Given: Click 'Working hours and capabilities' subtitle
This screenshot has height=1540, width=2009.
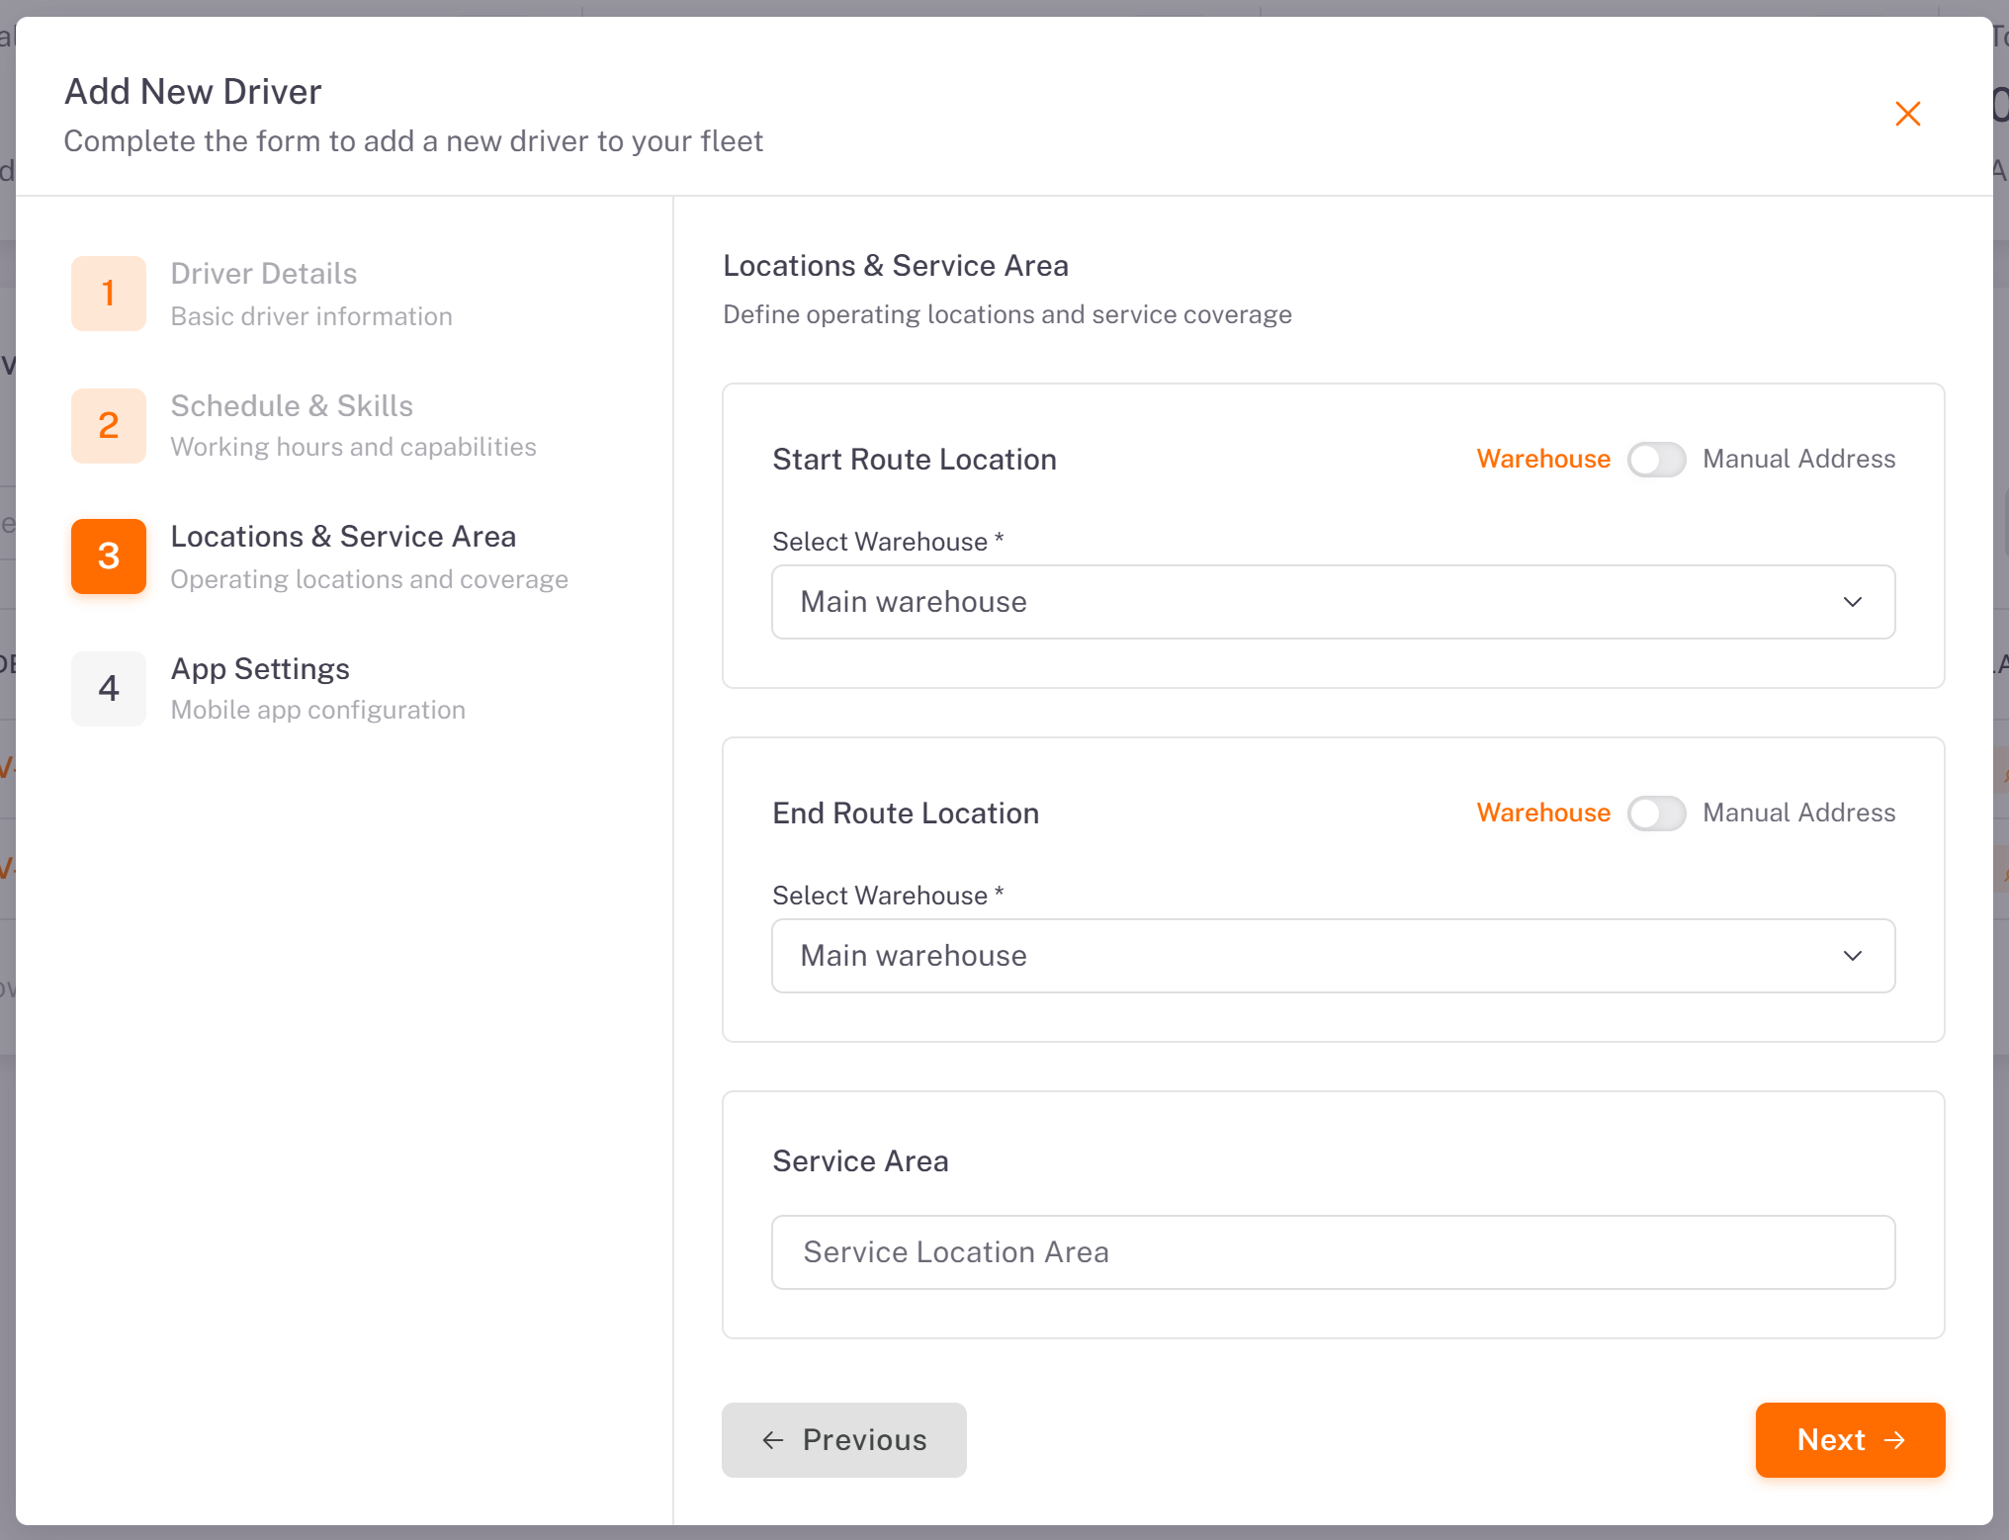Looking at the screenshot, I should pos(353,447).
